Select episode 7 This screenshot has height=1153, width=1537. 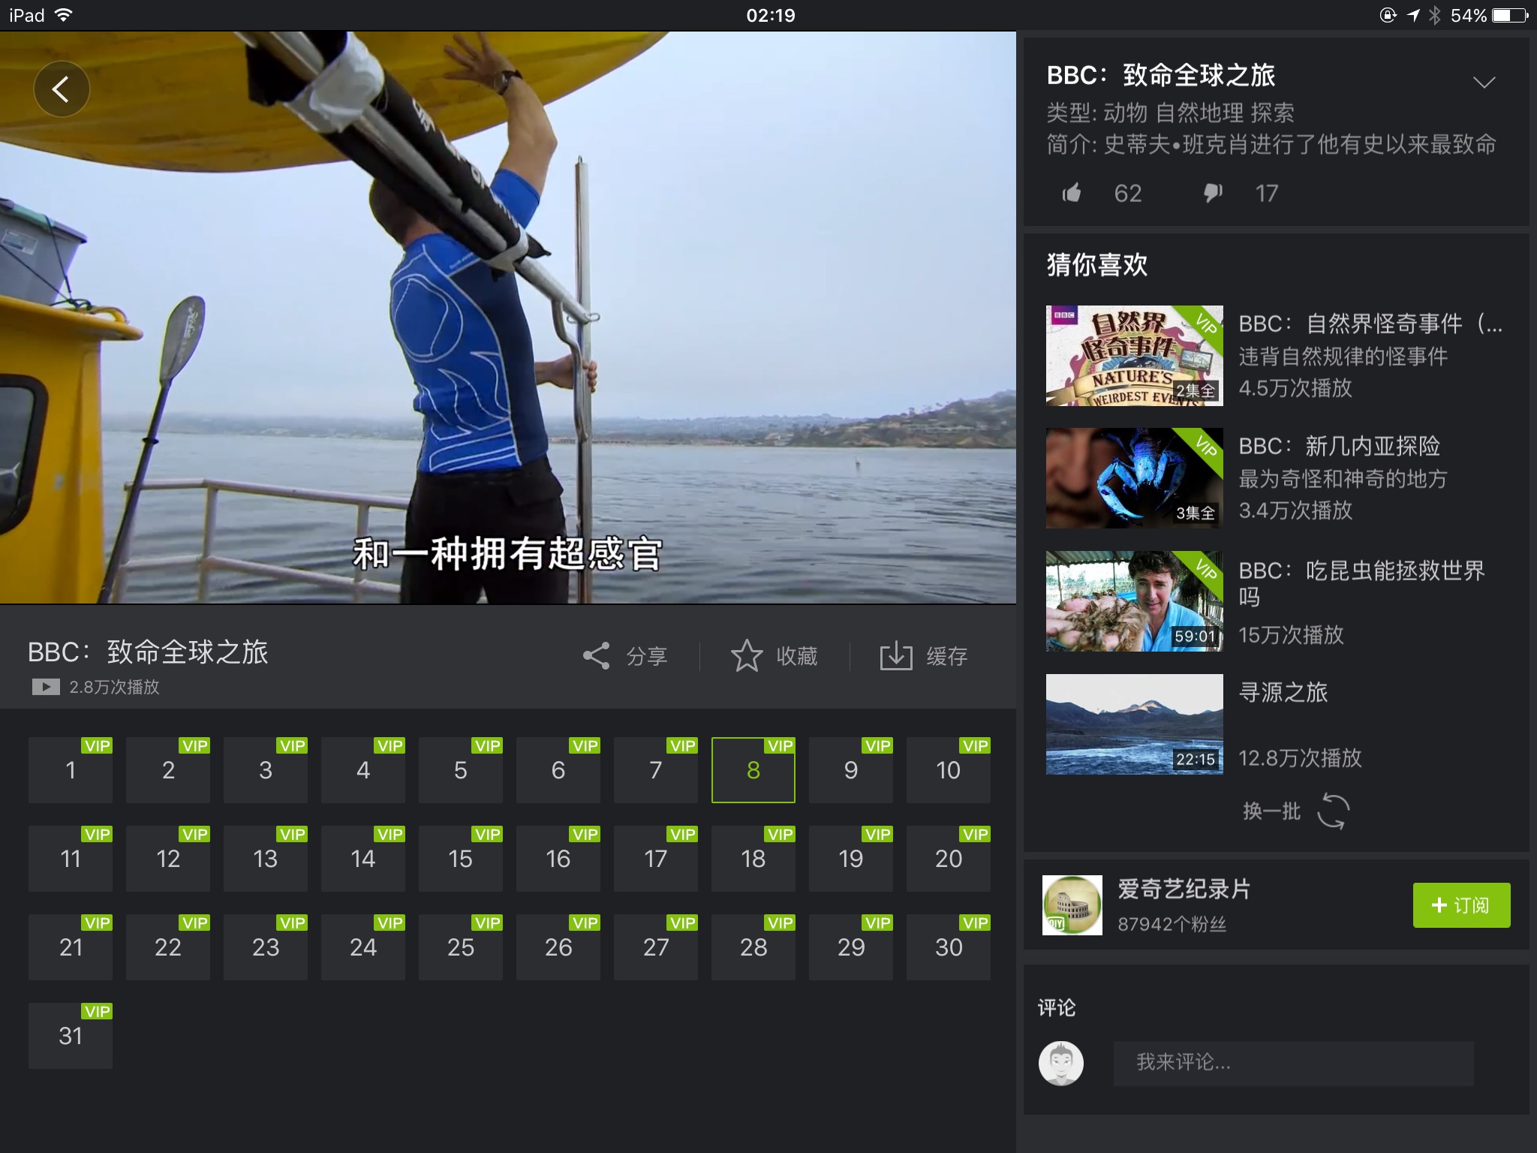pyautogui.click(x=656, y=770)
